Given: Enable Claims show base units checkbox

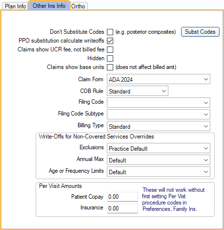Looking at the screenshot, I should pyautogui.click(x=110, y=67).
